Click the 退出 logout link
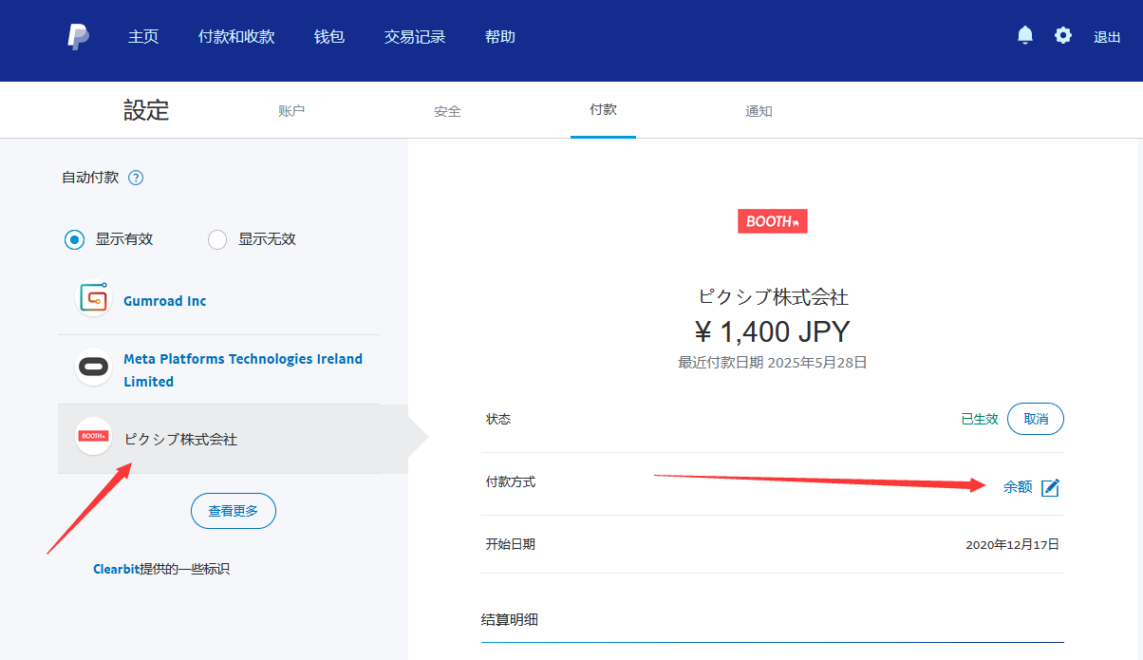This screenshot has width=1143, height=660. (x=1107, y=37)
